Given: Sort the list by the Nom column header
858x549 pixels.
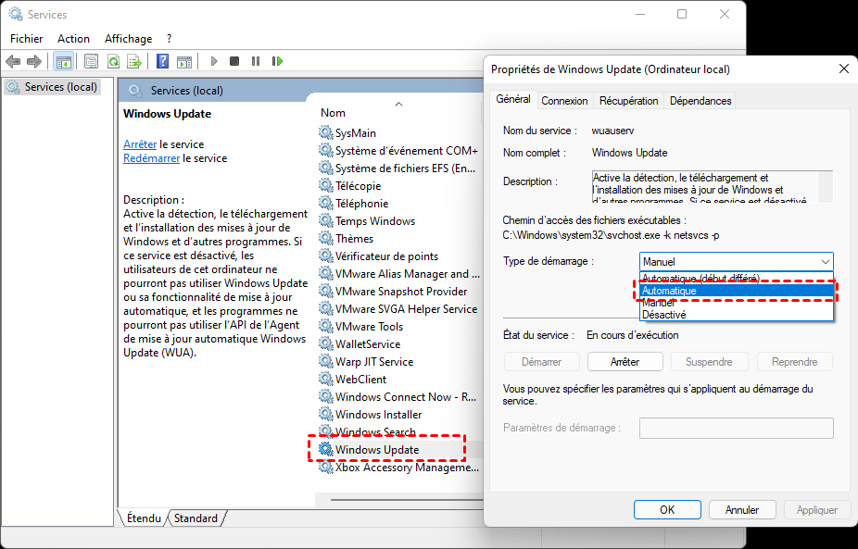Looking at the screenshot, I should 398,113.
